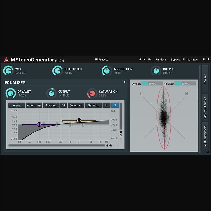Click the equalizer OUTPUT knob
The width and height of the screenshot is (211, 211).
point(51,93)
